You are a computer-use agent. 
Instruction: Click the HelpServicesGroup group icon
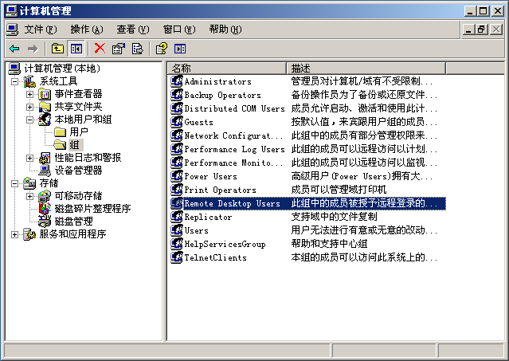pyautogui.click(x=177, y=244)
